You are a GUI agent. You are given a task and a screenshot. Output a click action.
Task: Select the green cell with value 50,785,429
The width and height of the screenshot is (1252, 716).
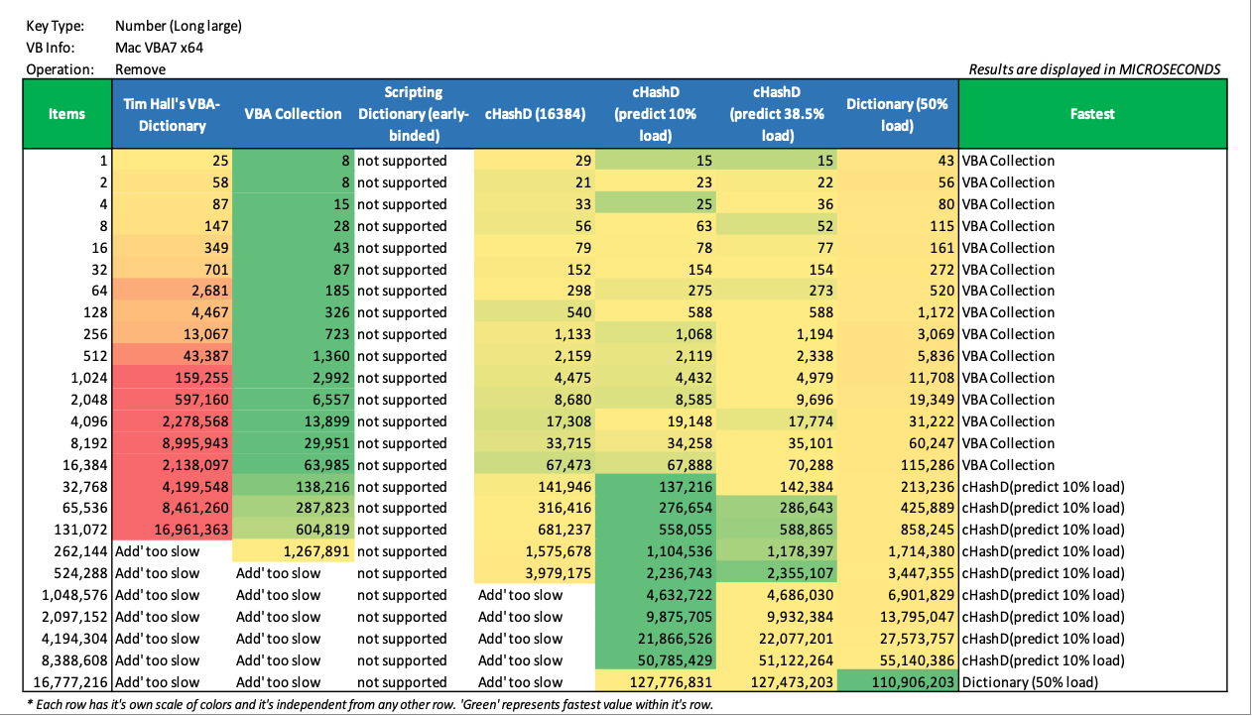tap(655, 660)
